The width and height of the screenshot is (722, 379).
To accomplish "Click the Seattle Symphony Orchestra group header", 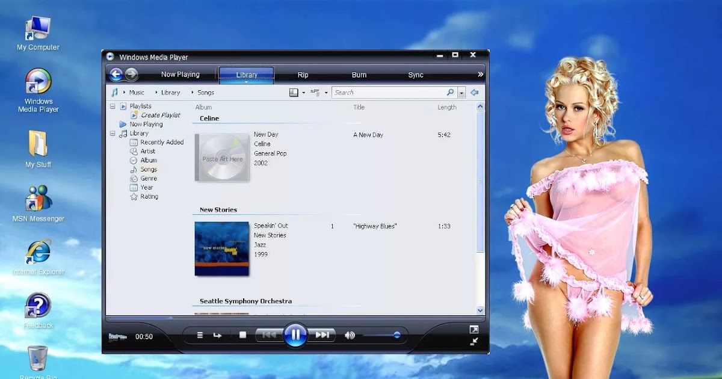I will tap(245, 301).
